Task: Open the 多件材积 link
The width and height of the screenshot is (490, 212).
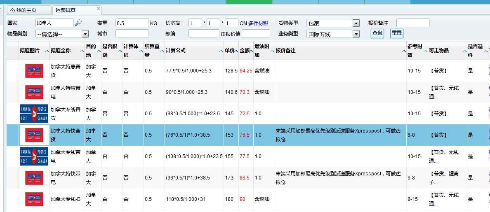Action: tap(258, 23)
